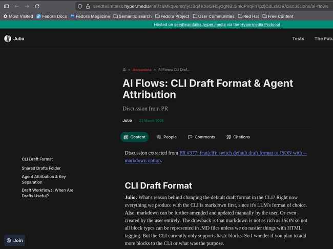Click the browser address bar URL
The image size is (333, 249).
click(205, 6)
